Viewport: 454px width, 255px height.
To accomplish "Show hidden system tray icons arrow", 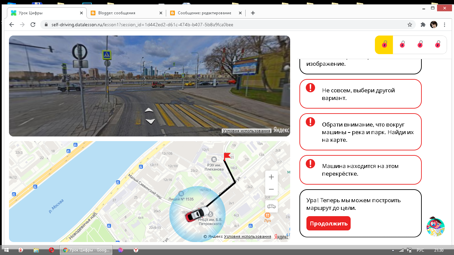I will (393, 250).
